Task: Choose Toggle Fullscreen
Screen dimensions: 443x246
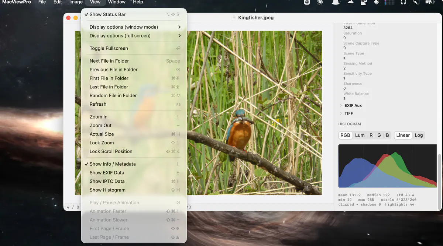Action: [x=134, y=48]
